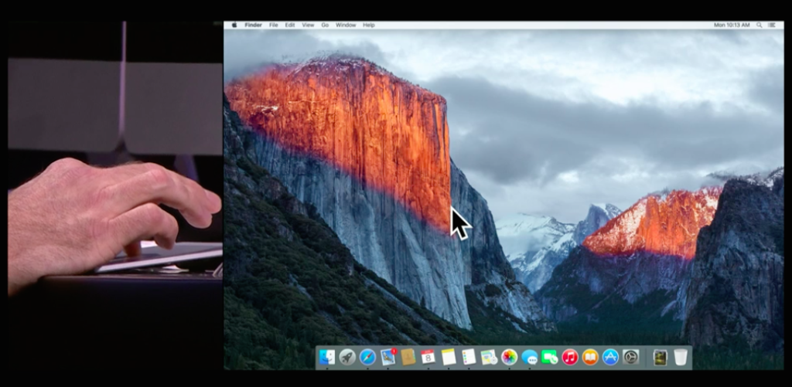Launch the App Store icon
This screenshot has width=792, height=387.
pyautogui.click(x=610, y=357)
